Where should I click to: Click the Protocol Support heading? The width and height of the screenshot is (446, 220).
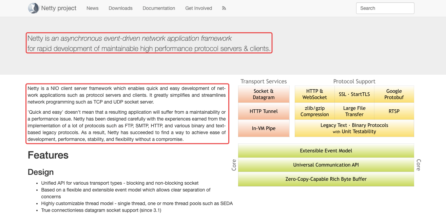[x=354, y=81]
